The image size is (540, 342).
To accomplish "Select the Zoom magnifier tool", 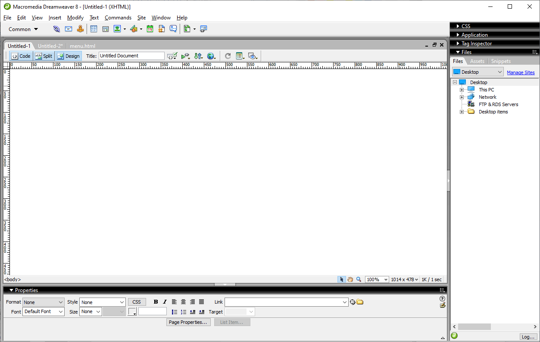I will [359, 279].
